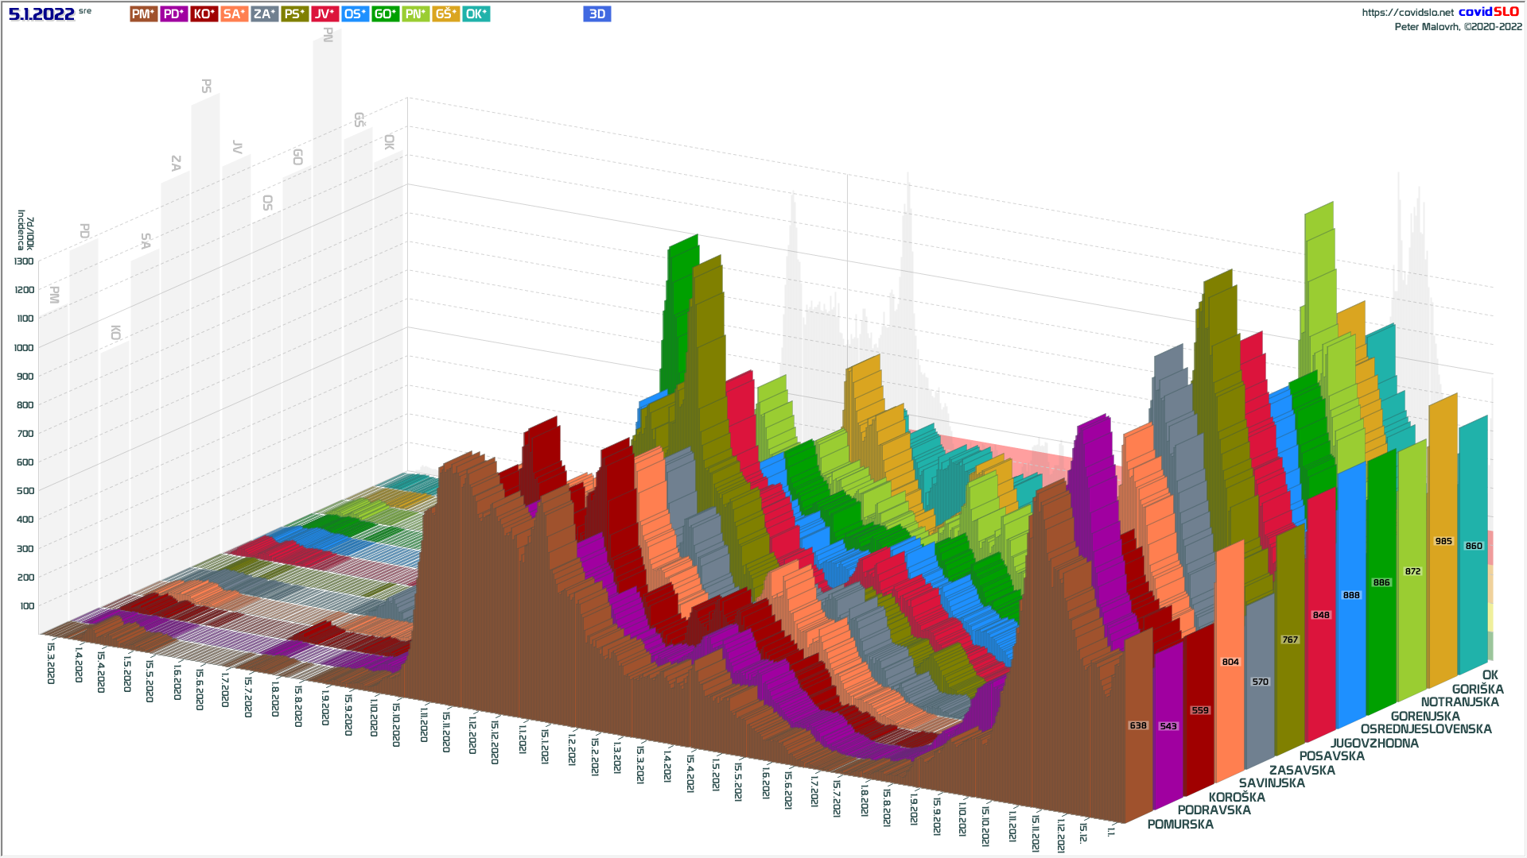Image resolution: width=1527 pixels, height=858 pixels.
Task: Click the 5.1.2022 date header
Action: (x=41, y=14)
